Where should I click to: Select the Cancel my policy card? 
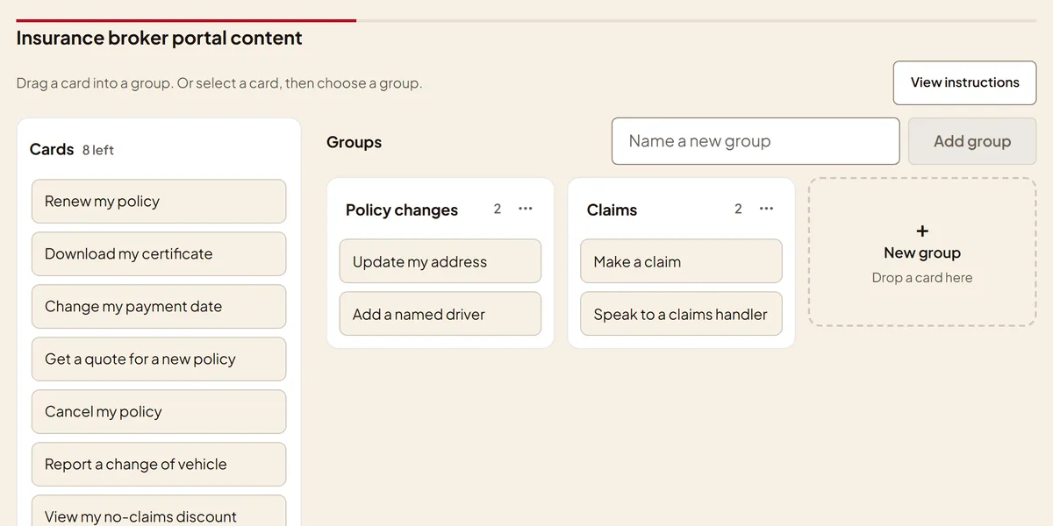tap(159, 412)
